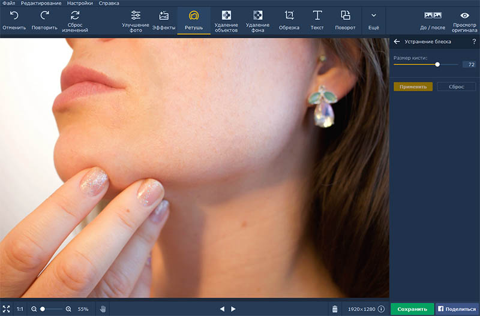Toggle Просмотр оригинала eye preview
The image size is (480, 316).
[464, 16]
